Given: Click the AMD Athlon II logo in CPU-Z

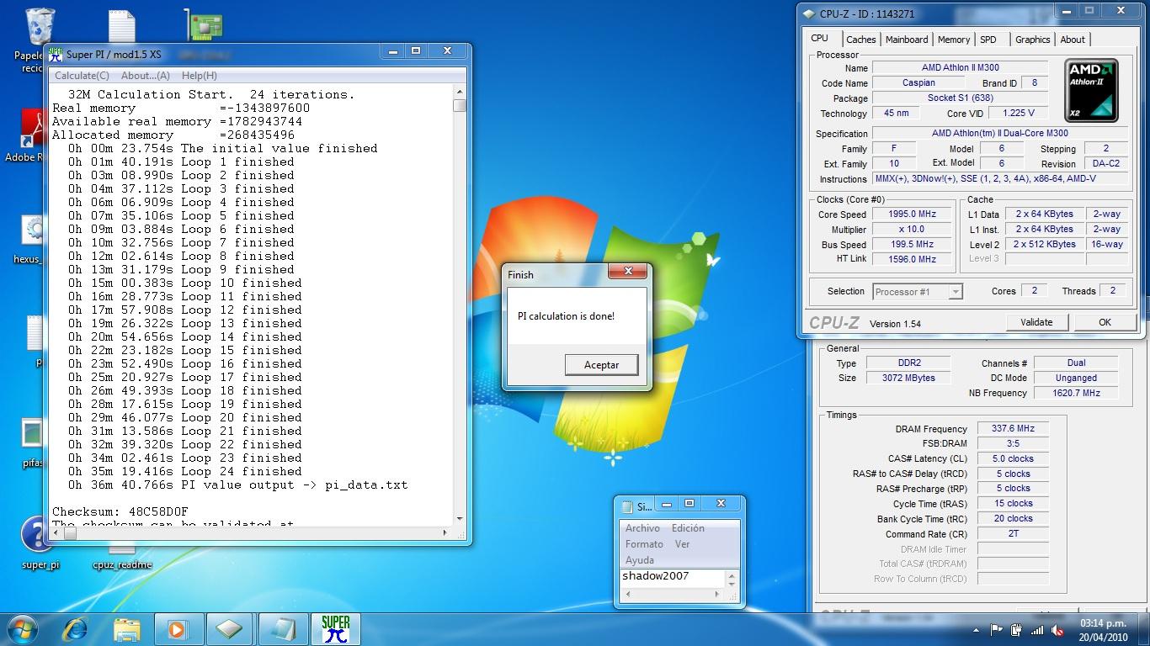Looking at the screenshot, I should [x=1091, y=89].
